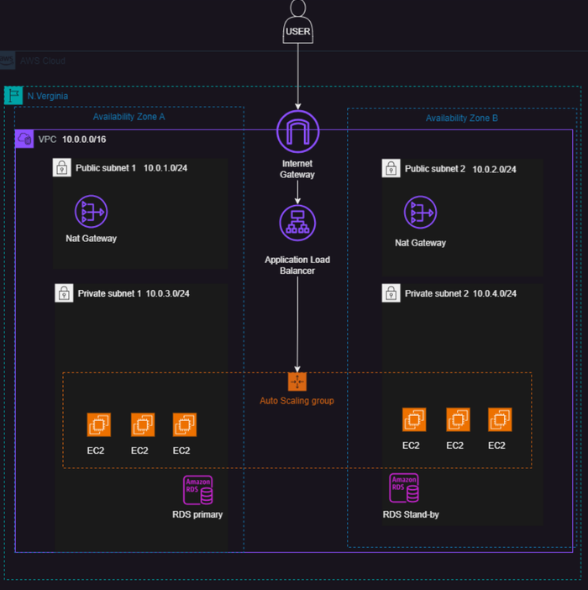
Task: Click the RDS Stand-by database icon
Action: point(404,488)
